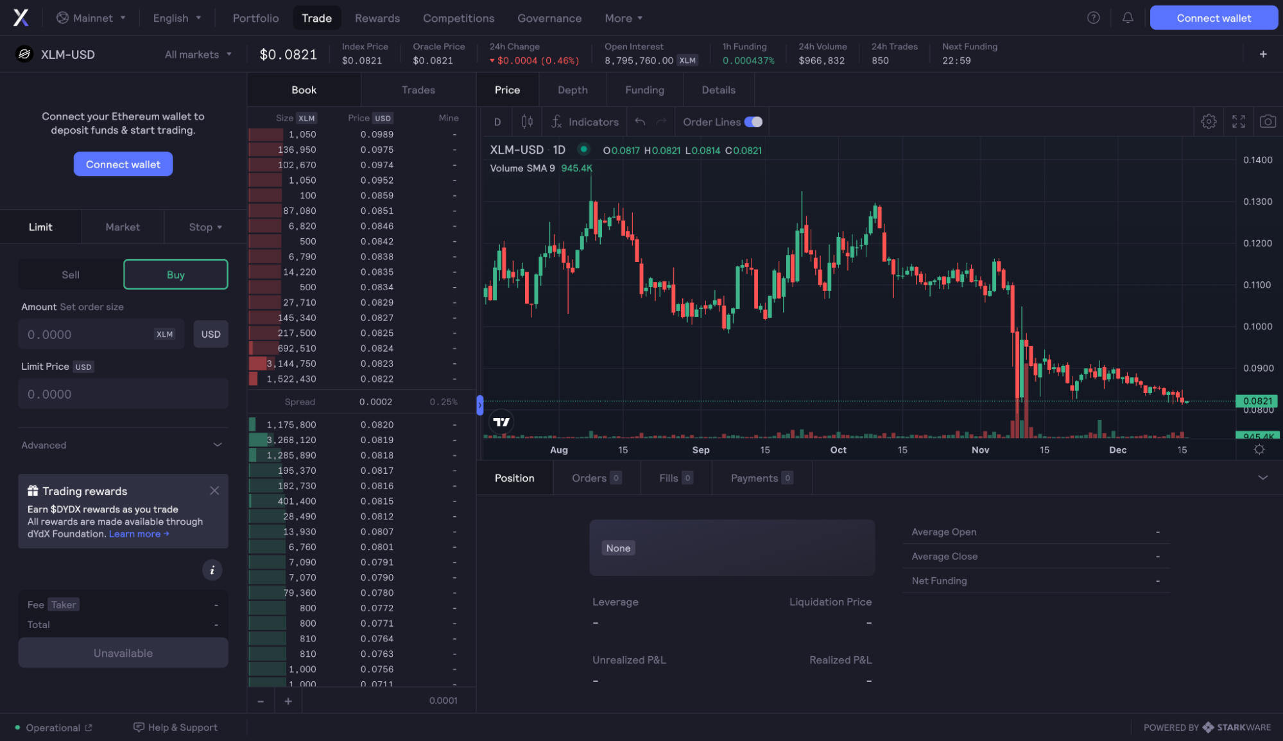Viewport: 1283px width, 741px height.
Task: Open help question mark icon
Action: coord(1094,18)
